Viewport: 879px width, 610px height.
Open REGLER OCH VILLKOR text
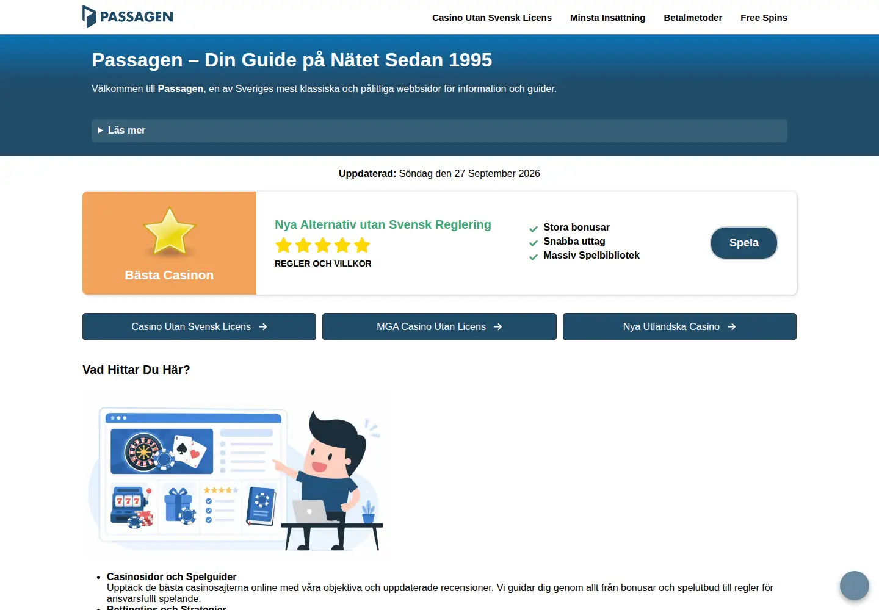(x=323, y=264)
